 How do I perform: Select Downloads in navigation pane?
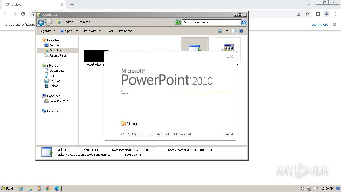tap(57, 50)
